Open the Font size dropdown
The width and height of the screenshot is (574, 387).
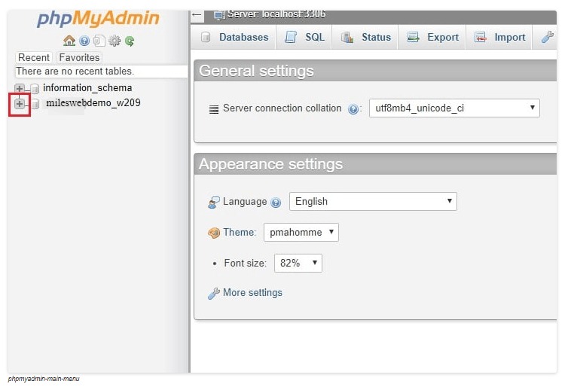click(298, 263)
